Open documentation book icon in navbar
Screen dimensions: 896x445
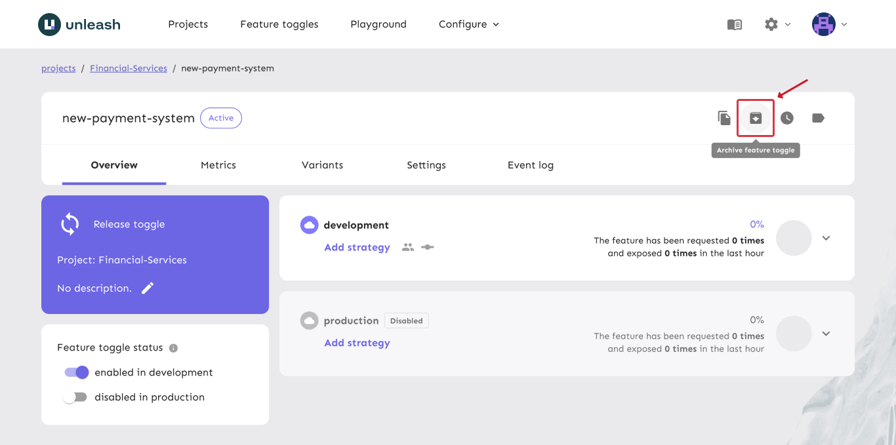[735, 24]
